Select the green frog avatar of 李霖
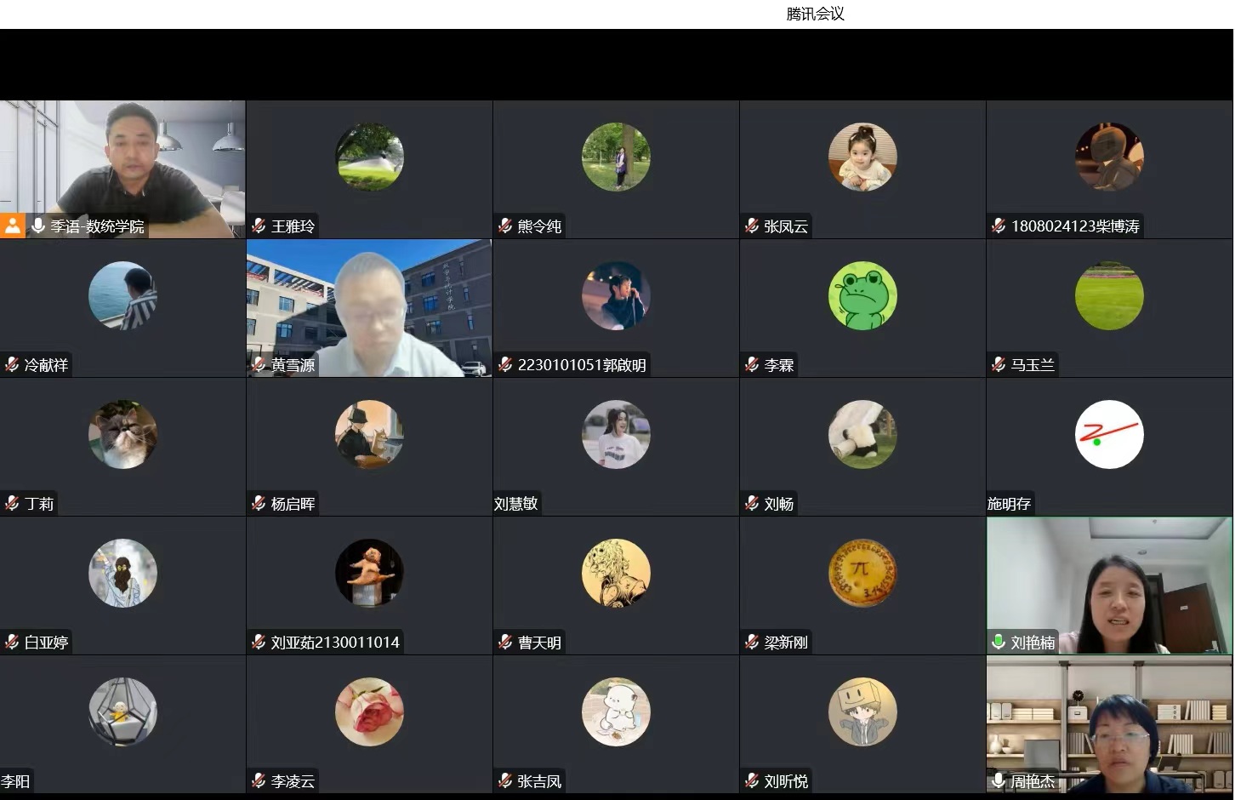This screenshot has height=800, width=1235. (862, 296)
